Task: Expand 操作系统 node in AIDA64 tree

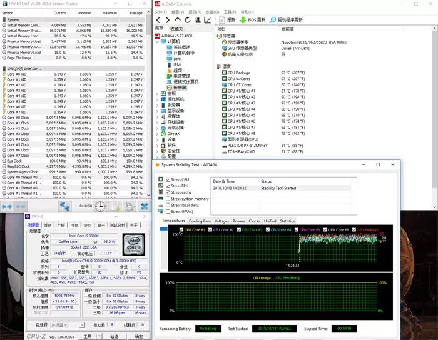Action: (157, 99)
